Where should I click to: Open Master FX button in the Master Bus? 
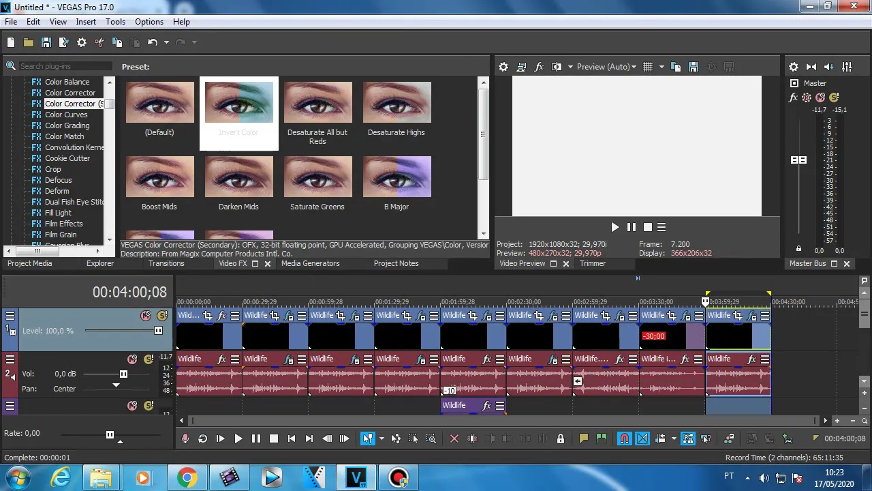click(794, 98)
